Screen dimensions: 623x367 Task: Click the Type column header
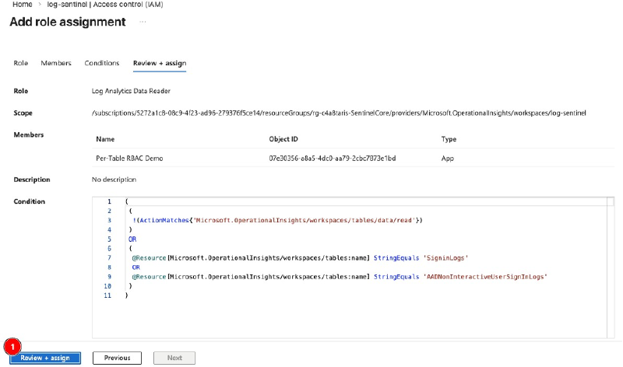pos(449,139)
